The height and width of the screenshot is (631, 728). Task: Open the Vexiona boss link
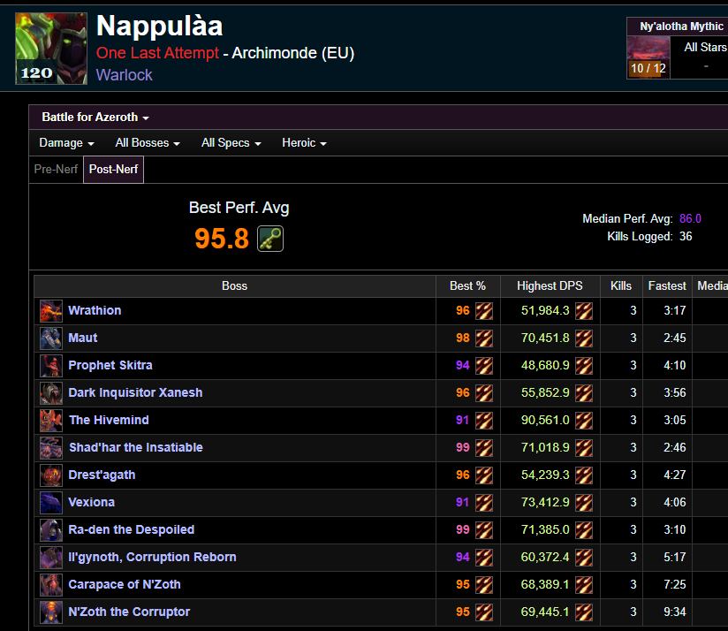point(92,502)
